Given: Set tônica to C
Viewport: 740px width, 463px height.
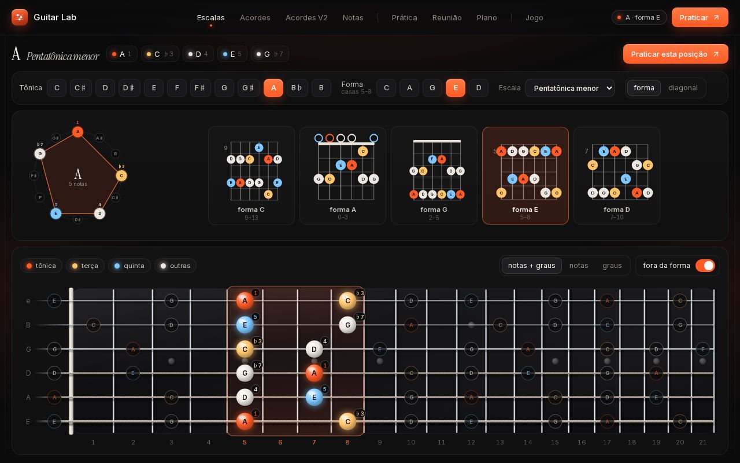Looking at the screenshot, I should [57, 88].
